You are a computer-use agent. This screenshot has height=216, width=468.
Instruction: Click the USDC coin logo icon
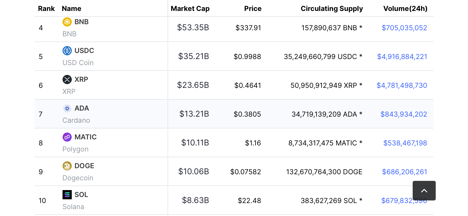tap(67, 51)
